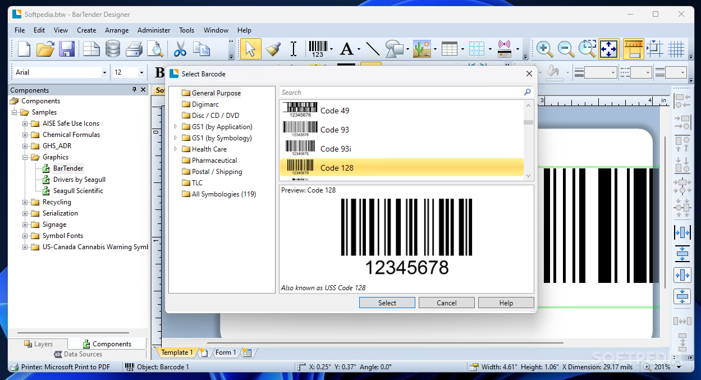Click the fit-to-window four-arrows icon
701x380 pixels.
point(609,49)
